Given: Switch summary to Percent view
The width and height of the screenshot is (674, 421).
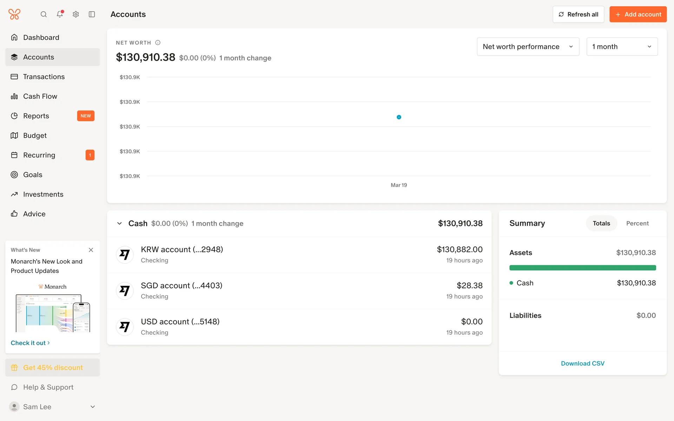Looking at the screenshot, I should tap(637, 223).
